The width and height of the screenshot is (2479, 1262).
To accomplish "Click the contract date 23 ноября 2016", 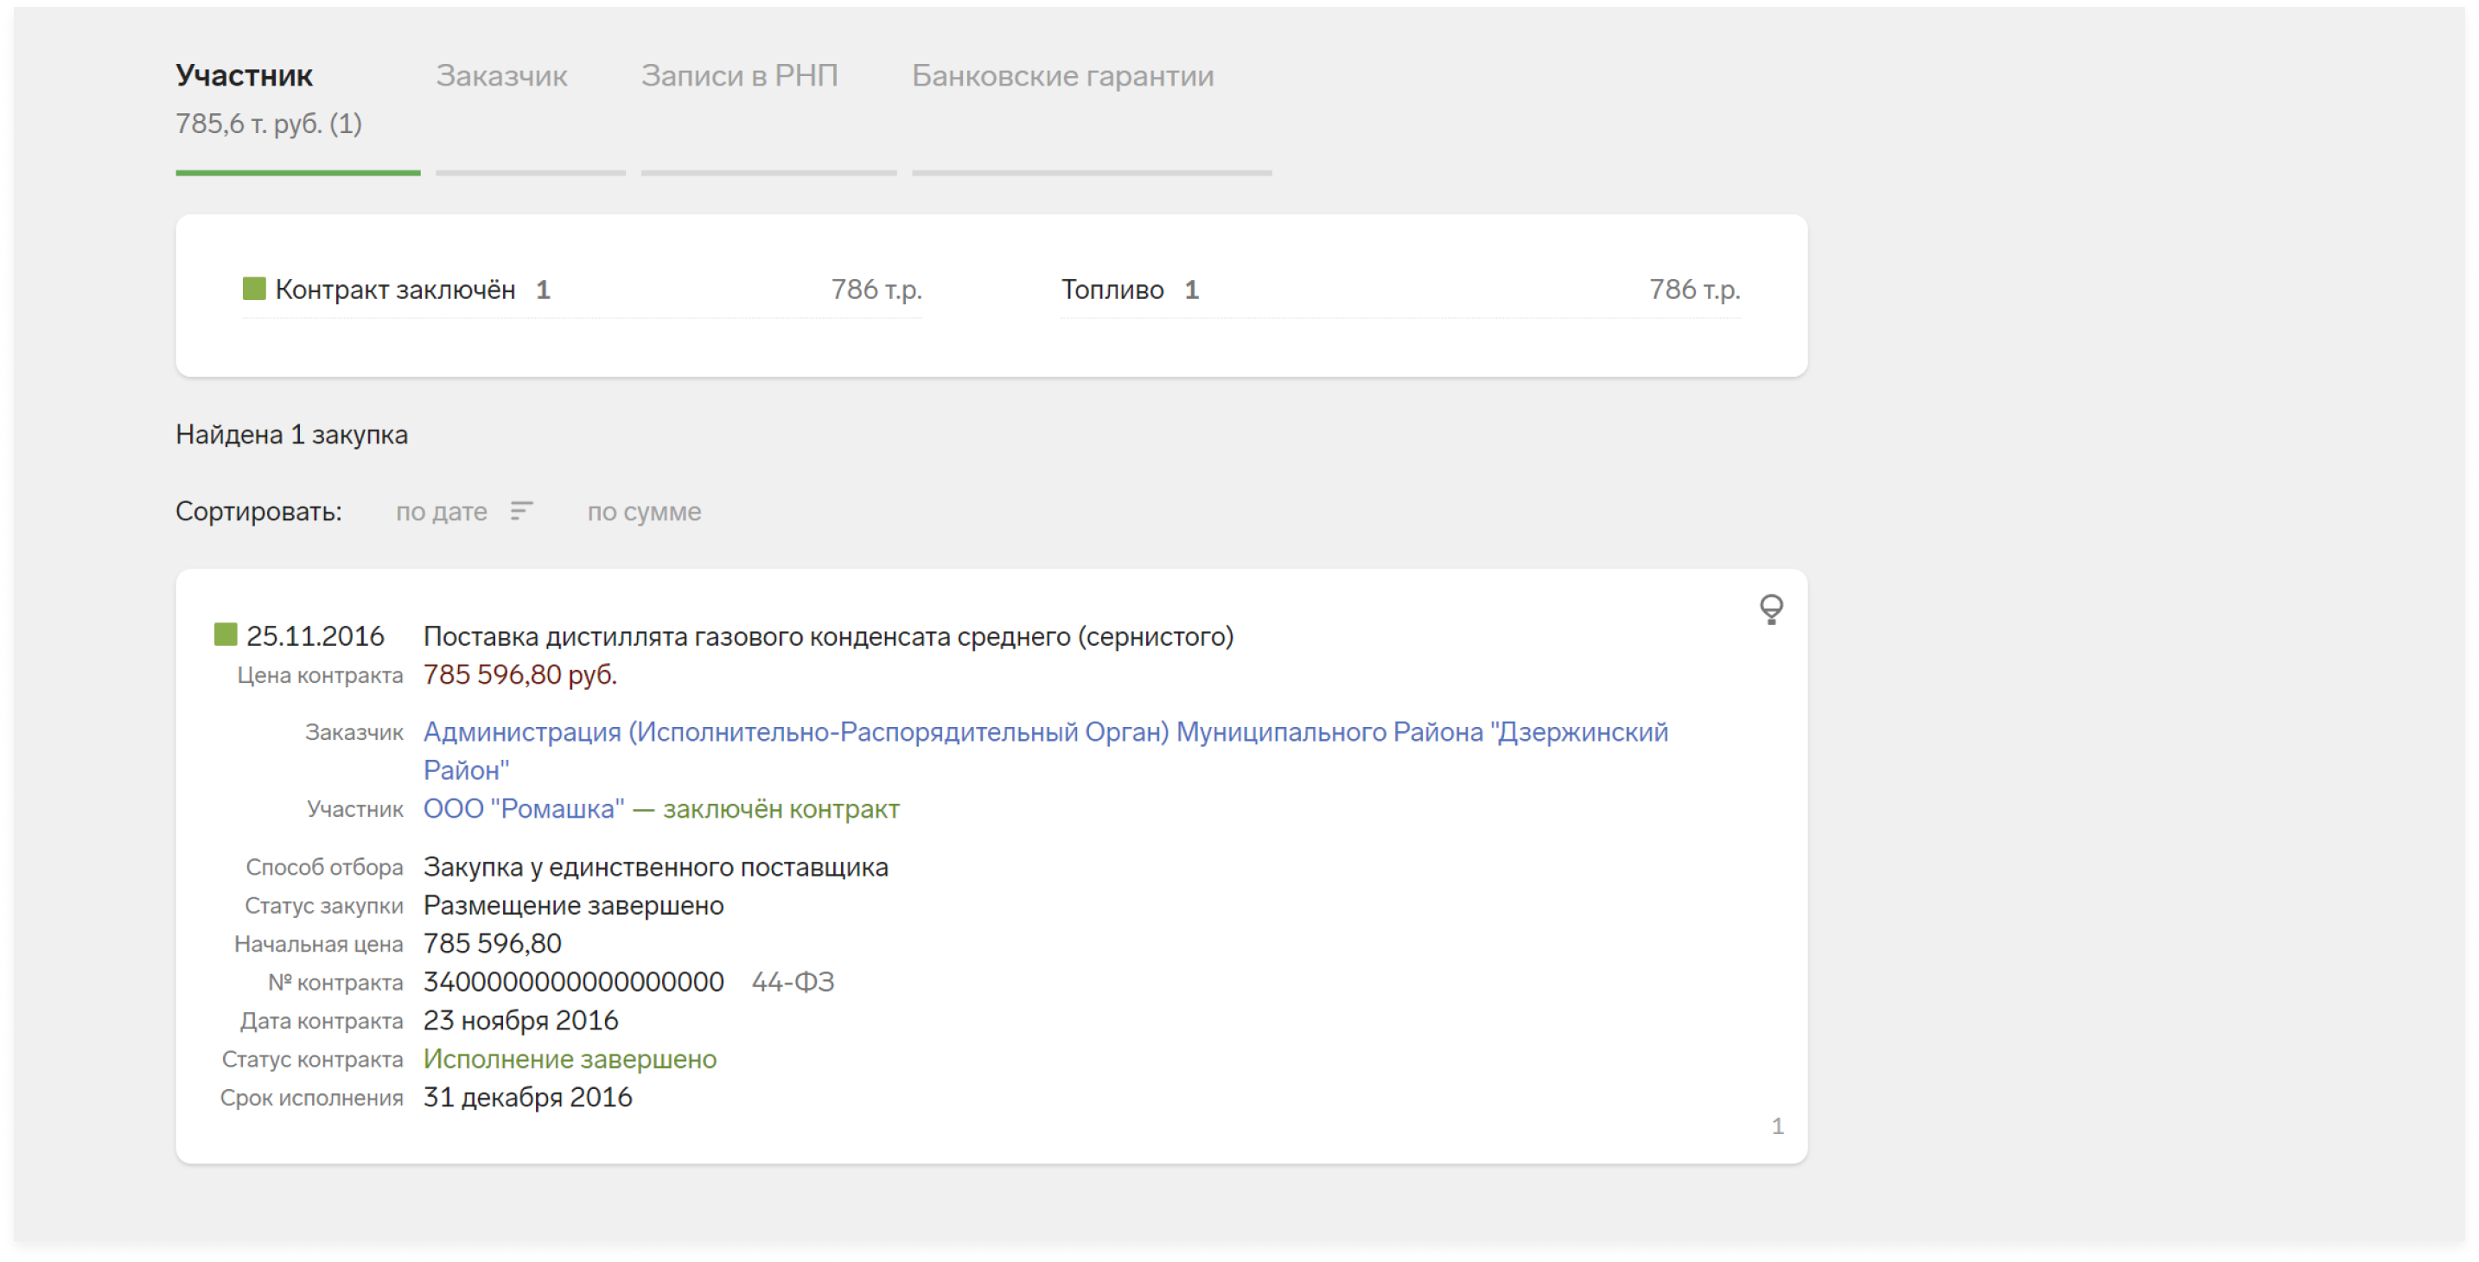I will 520,1020.
